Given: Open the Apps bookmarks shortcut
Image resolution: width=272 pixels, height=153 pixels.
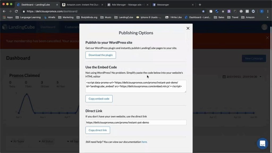Looking at the screenshot, I should pyautogui.click(x=8, y=17).
